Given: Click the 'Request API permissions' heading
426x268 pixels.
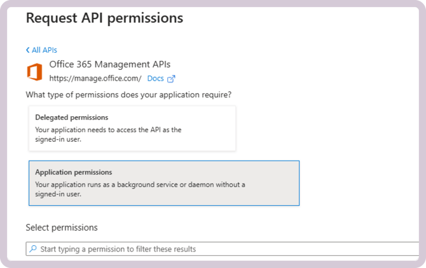Looking at the screenshot, I should pos(105,18).
